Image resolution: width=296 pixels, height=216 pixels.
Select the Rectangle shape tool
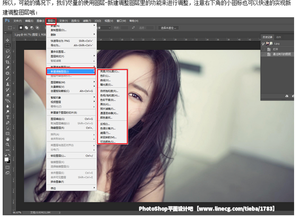pos(7,134)
